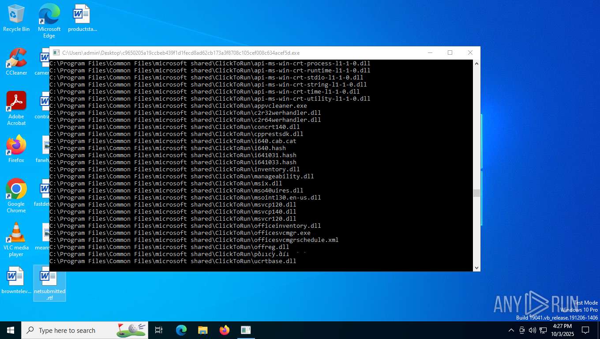Click the line ending with msix.dll

pos(166,184)
